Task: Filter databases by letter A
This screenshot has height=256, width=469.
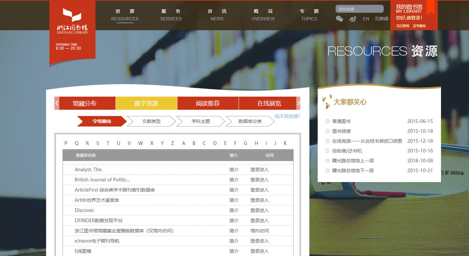Action: pyautogui.click(x=184, y=143)
